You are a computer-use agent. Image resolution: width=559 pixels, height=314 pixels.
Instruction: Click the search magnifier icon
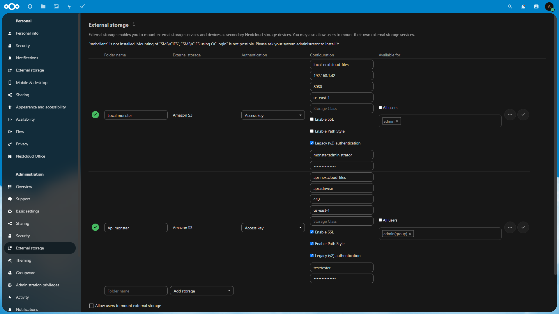pos(510,6)
